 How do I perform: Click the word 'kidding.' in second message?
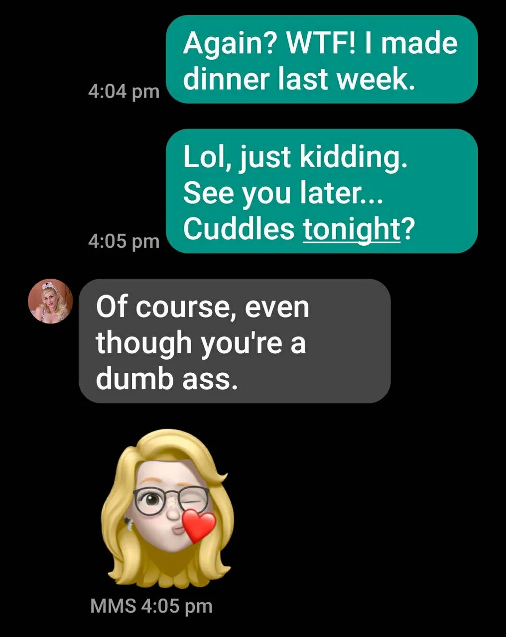click(353, 158)
